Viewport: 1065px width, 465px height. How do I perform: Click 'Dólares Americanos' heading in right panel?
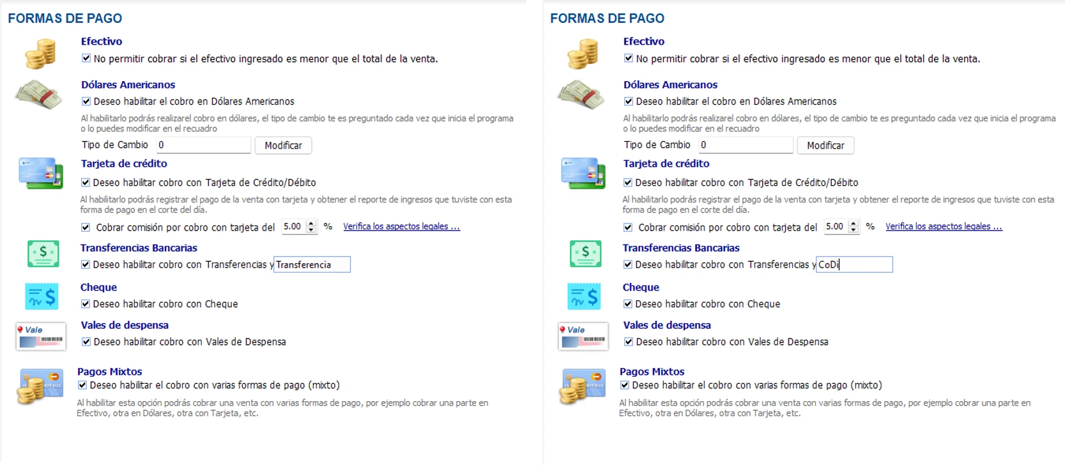[x=670, y=85]
